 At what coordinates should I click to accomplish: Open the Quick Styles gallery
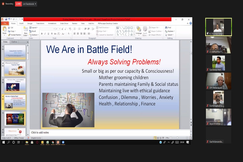[x=145, y=31]
